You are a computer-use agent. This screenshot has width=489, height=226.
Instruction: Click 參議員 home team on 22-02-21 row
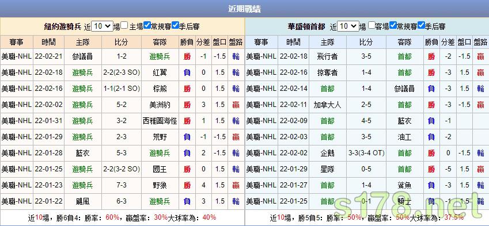click(82, 56)
